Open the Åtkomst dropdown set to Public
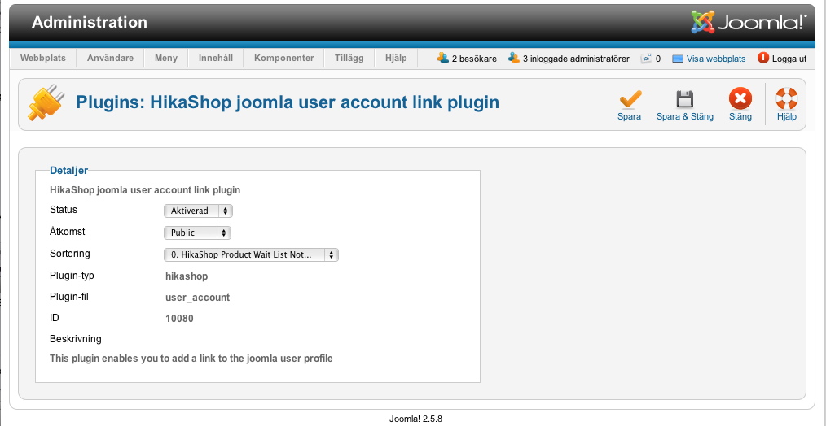Viewport: 826px width, 426px height. pos(198,233)
